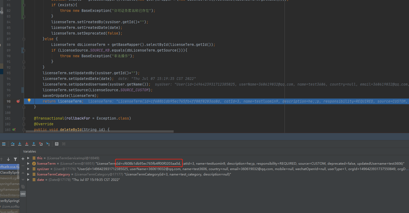Expand the sysUser variable node

[28, 169]
